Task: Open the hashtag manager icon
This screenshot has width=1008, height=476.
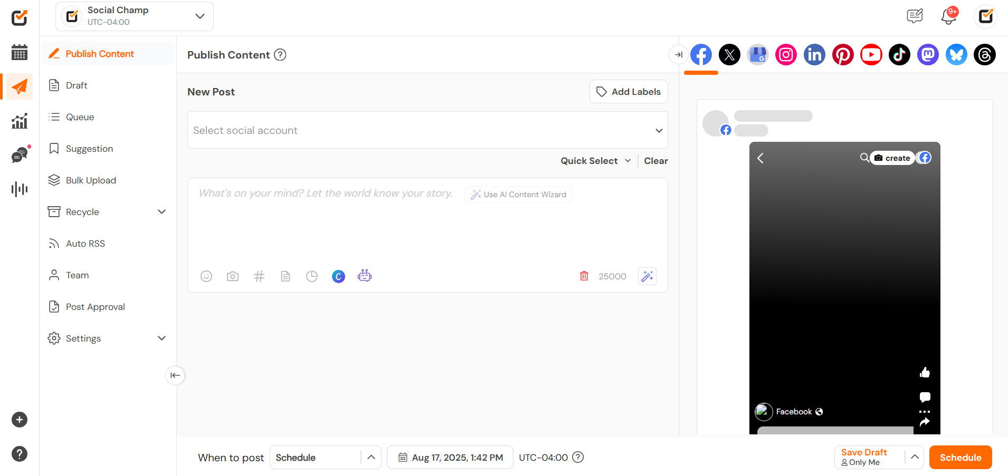Action: (x=259, y=276)
